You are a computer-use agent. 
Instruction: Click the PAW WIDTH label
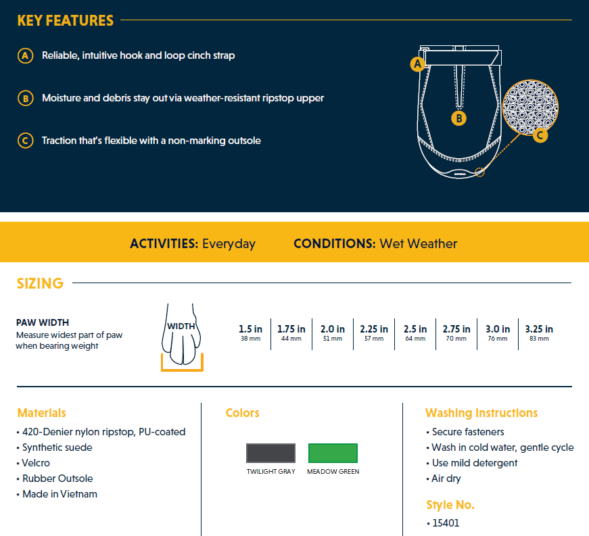click(x=43, y=322)
